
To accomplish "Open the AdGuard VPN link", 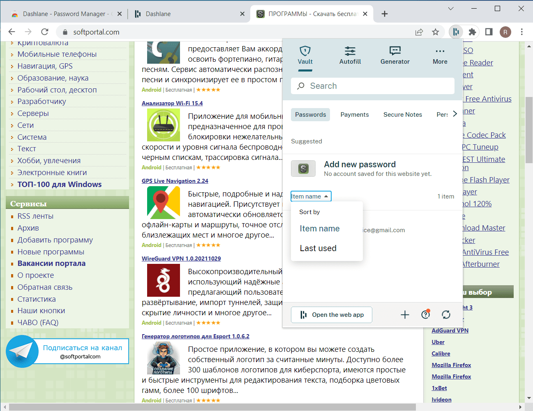I will (x=450, y=330).
